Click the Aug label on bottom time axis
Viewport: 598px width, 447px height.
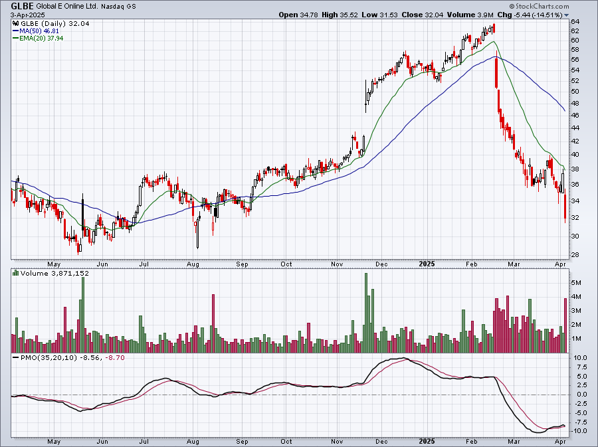[x=193, y=441]
